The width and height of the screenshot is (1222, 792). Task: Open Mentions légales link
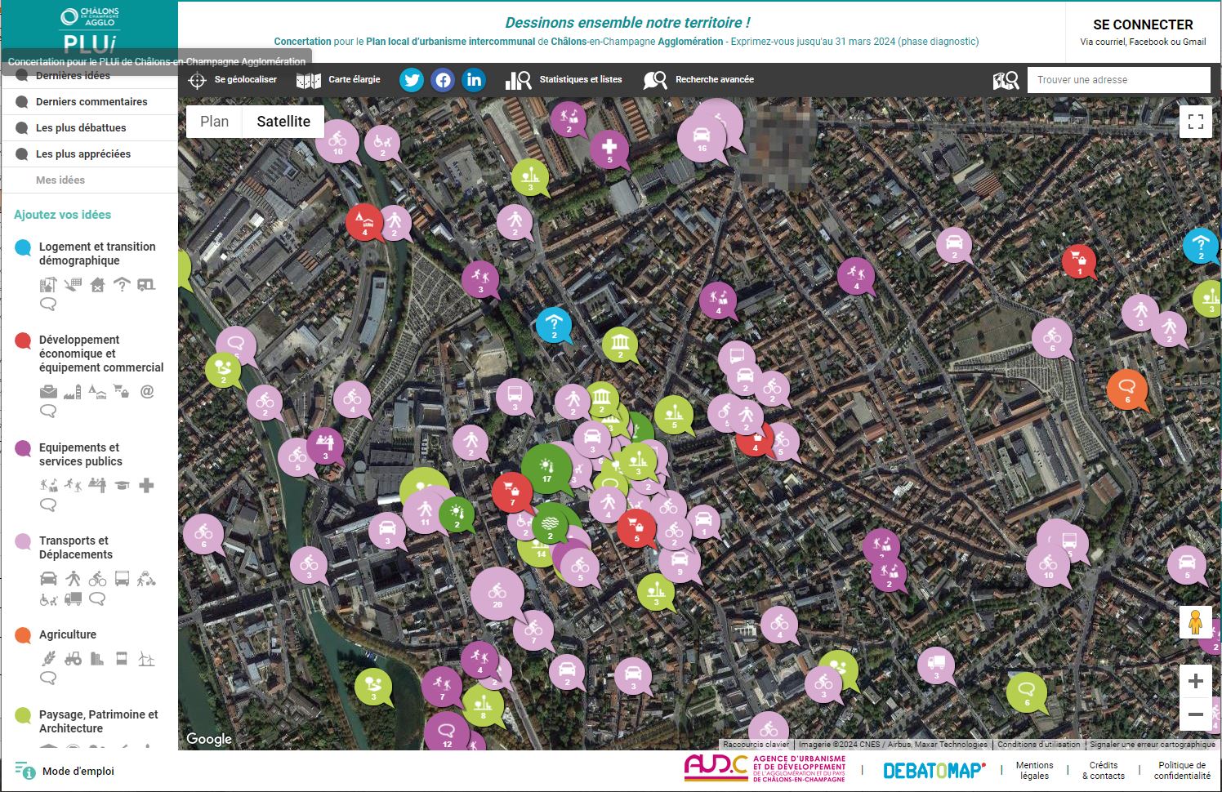[x=1034, y=771]
